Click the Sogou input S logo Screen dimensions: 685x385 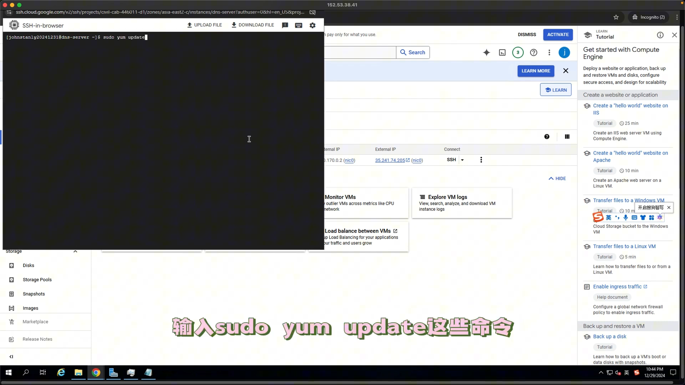[x=598, y=217]
